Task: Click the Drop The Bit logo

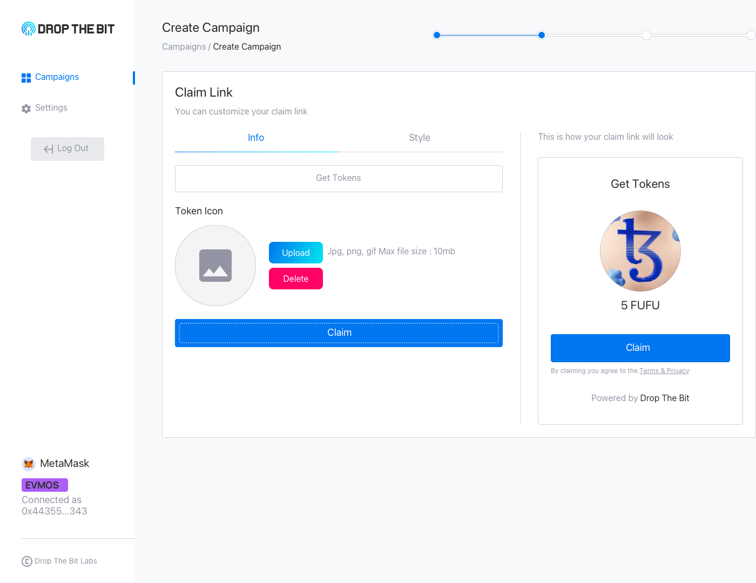Action: [x=68, y=29]
